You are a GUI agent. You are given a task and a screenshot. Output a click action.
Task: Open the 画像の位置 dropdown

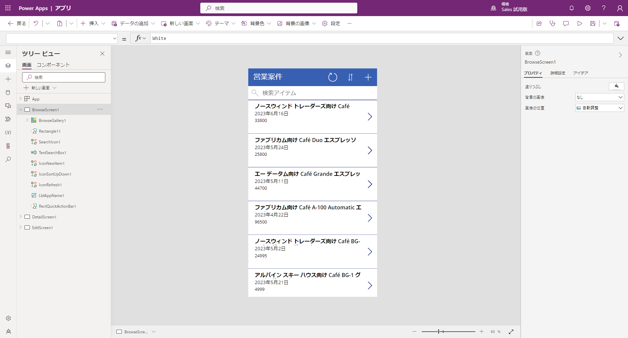599,108
